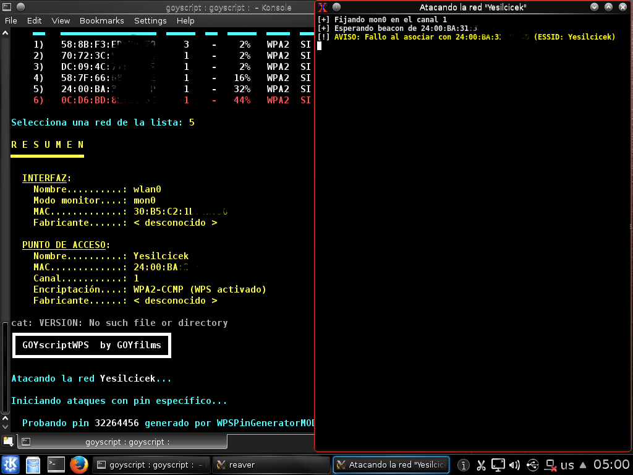This screenshot has height=475, width=633.
Task: Launch terminal from the panel
Action: pos(56,465)
